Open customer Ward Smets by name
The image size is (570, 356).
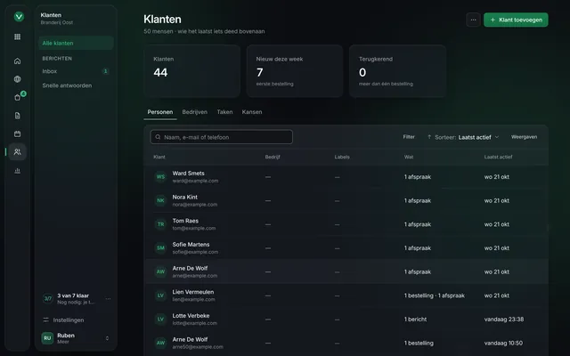[188, 174]
